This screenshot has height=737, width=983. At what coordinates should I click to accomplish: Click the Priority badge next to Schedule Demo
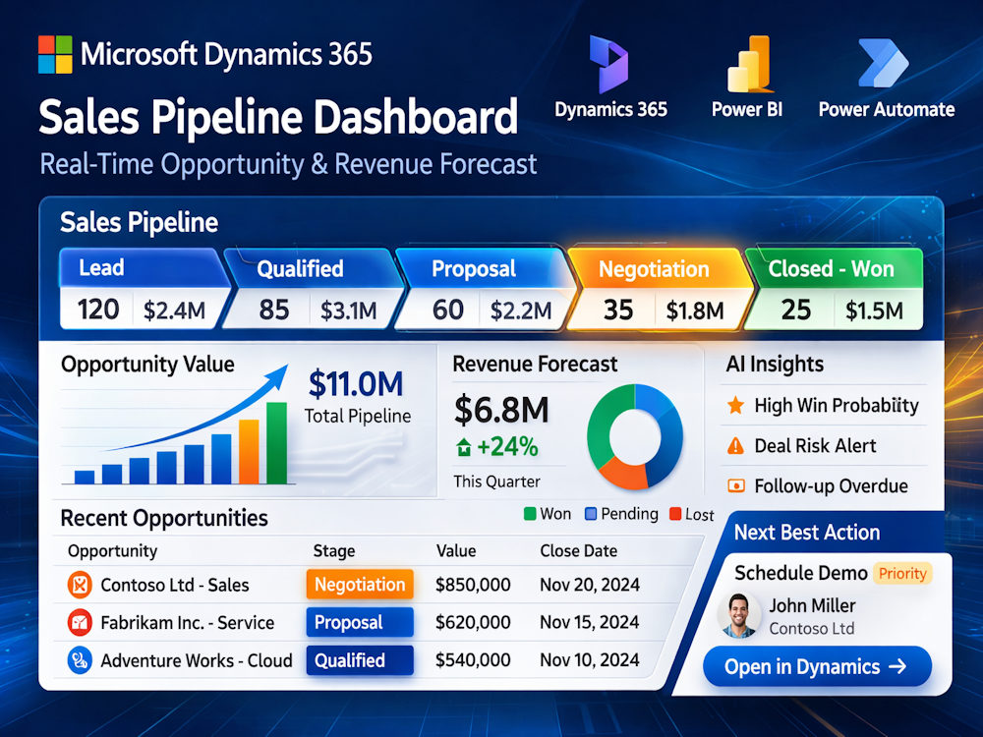(902, 574)
